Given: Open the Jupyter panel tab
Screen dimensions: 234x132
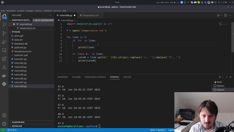Looking at the screenshot, I should [127, 77].
